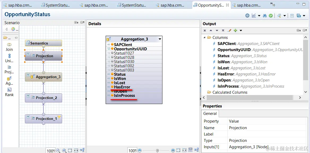Open the Aggregation_3 table header dropdown
Image resolution: width=310 pixels, height=153 pixels.
click(x=160, y=39)
